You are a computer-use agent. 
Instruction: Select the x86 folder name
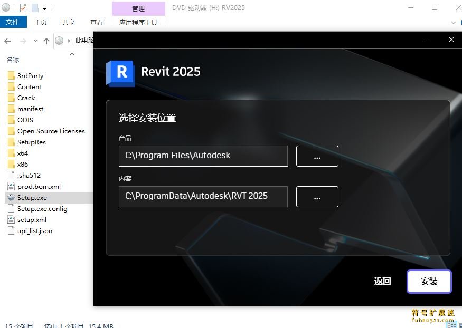[23, 165]
